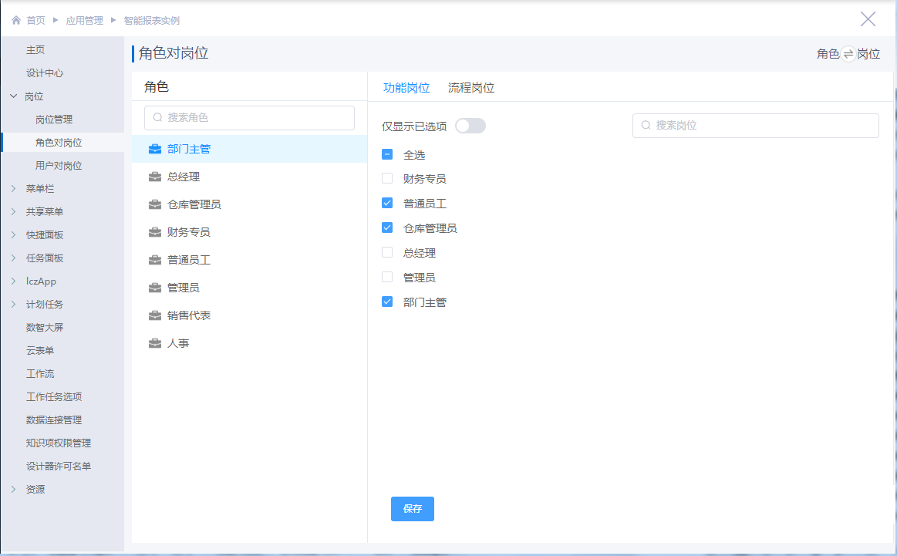Click the home icon in breadcrumb
Viewport: 897px width, 556px height.
tap(15, 21)
